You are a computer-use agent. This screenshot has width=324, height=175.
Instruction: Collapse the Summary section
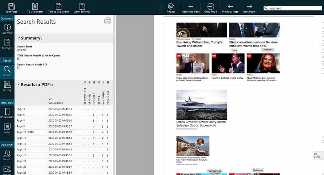19,38
